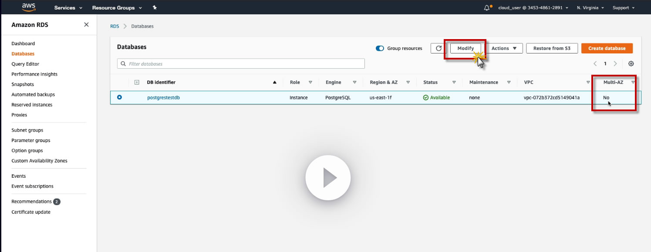The width and height of the screenshot is (651, 252).
Task: Click page number 1 indicator
Action: [605, 63]
